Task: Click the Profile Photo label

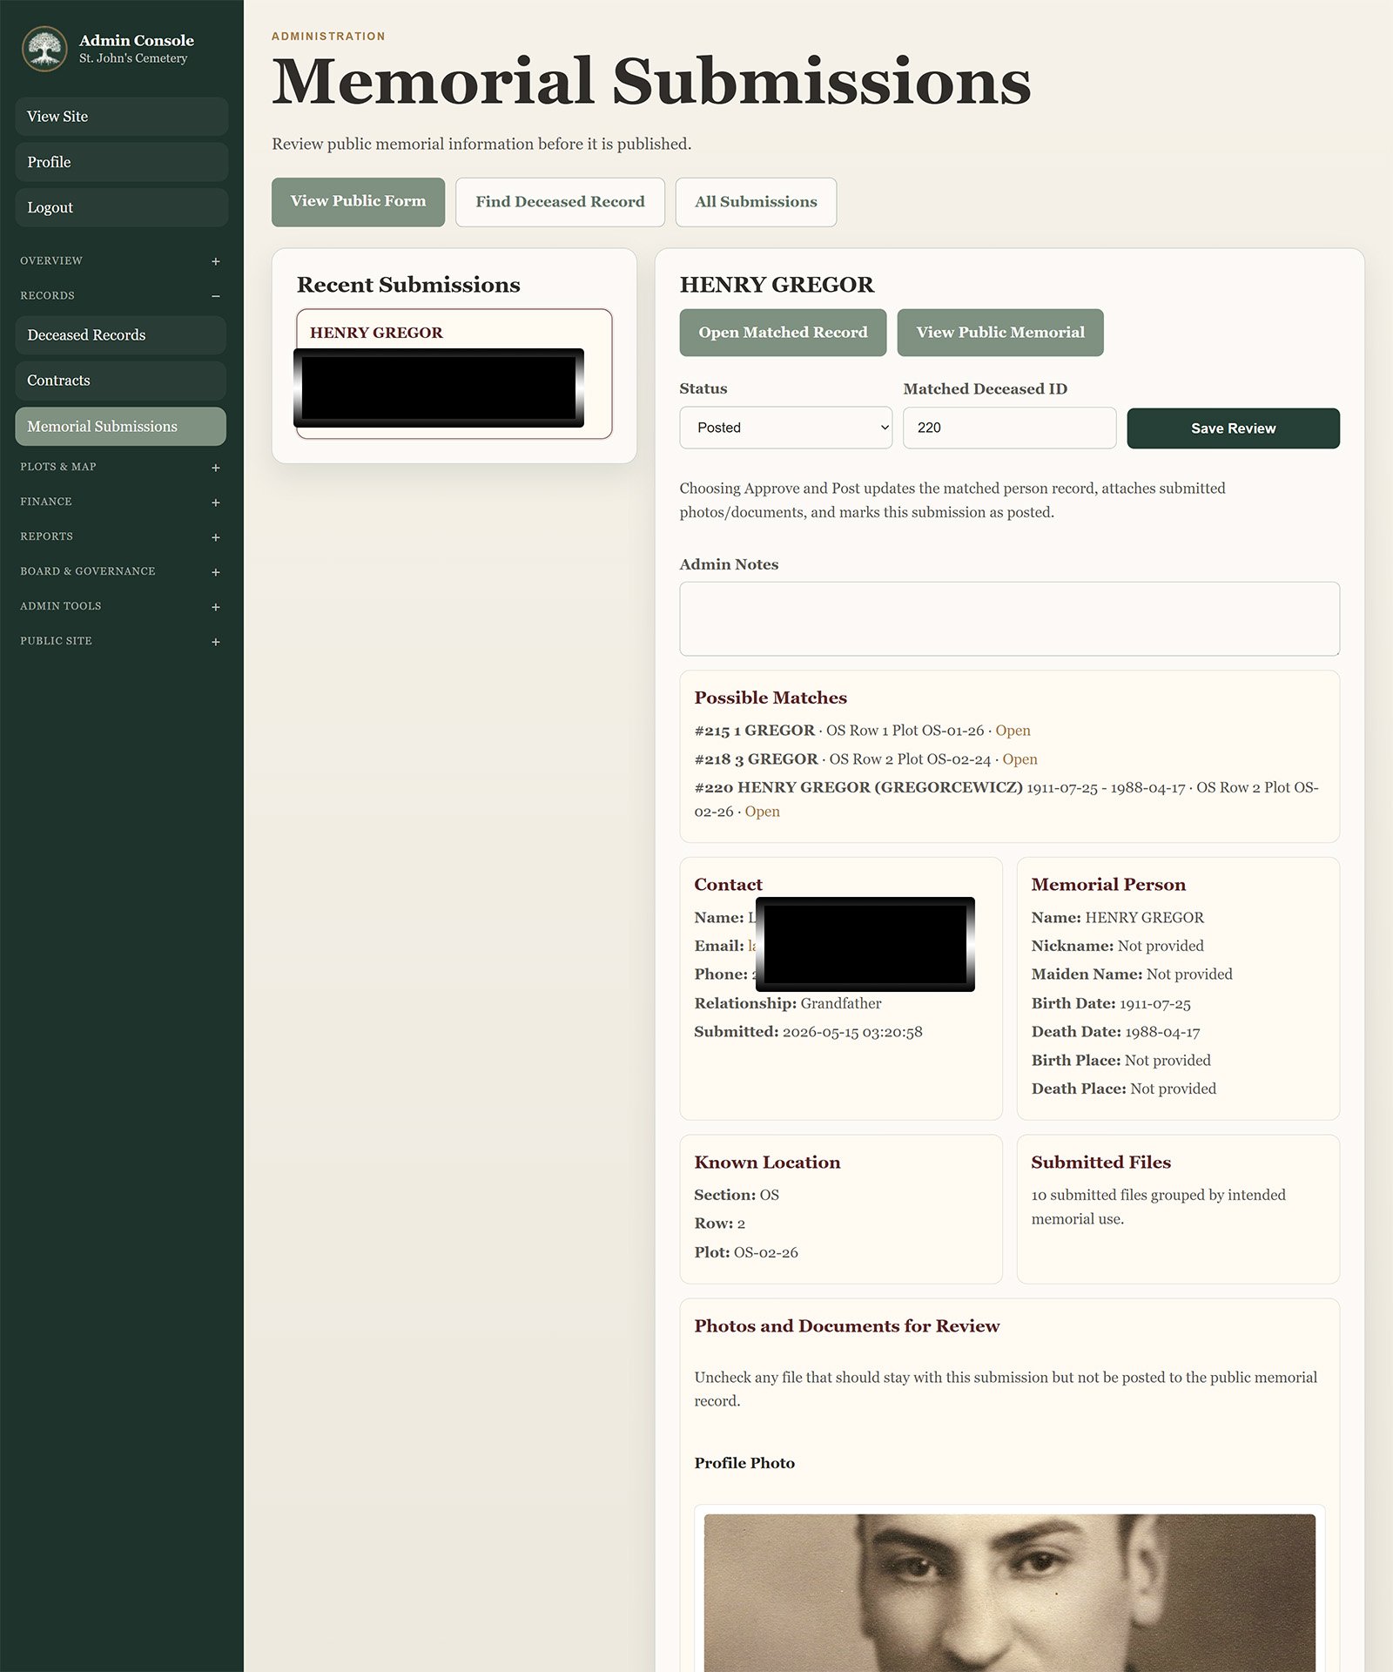Action: [744, 1463]
